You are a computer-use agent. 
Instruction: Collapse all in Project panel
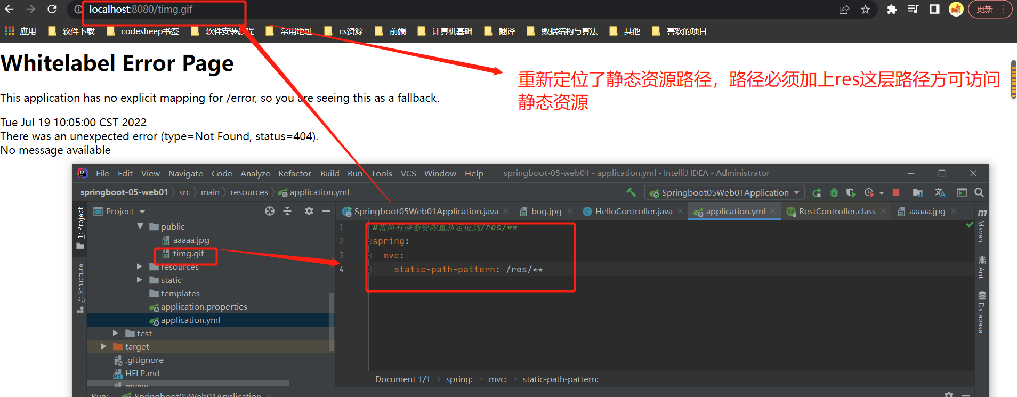287,211
